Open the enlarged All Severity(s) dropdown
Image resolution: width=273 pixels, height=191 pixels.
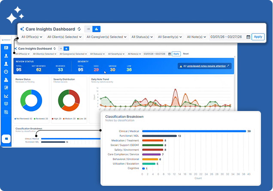pyautogui.click(x=170, y=37)
